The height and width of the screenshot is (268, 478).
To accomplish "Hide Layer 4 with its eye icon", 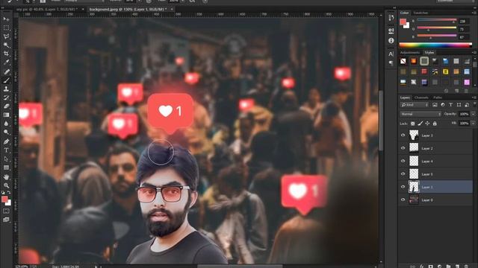I will coord(403,161).
